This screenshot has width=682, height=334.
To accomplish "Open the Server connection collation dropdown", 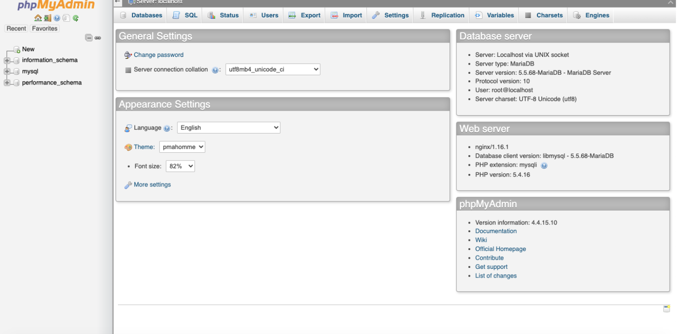I will point(273,69).
